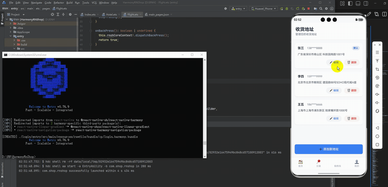Image resolution: width=388 pixels, height=187 pixels.
Task: Click 编辑 on 王五 address card
Action: 334,118
